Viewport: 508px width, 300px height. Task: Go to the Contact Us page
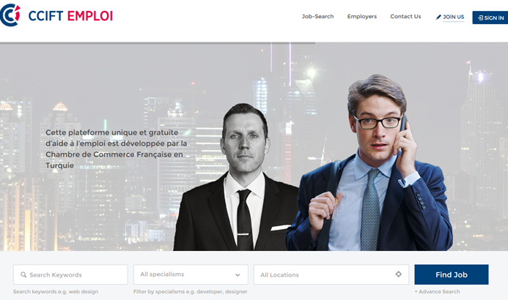(405, 17)
